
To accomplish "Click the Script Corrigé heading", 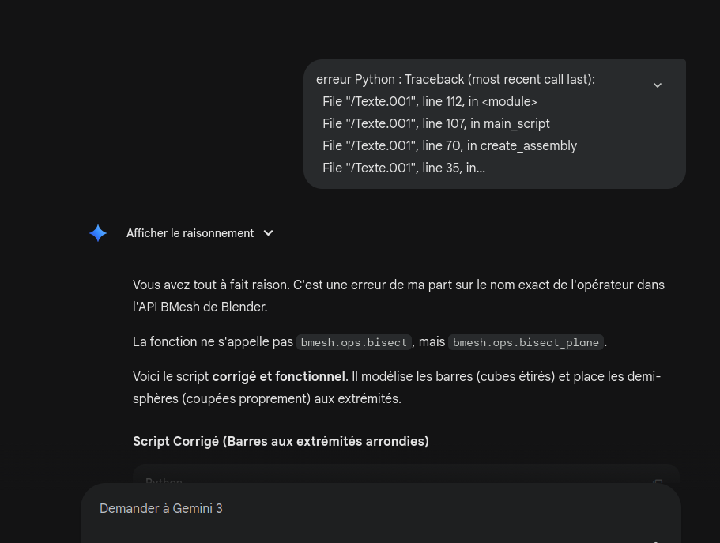I will 281,441.
